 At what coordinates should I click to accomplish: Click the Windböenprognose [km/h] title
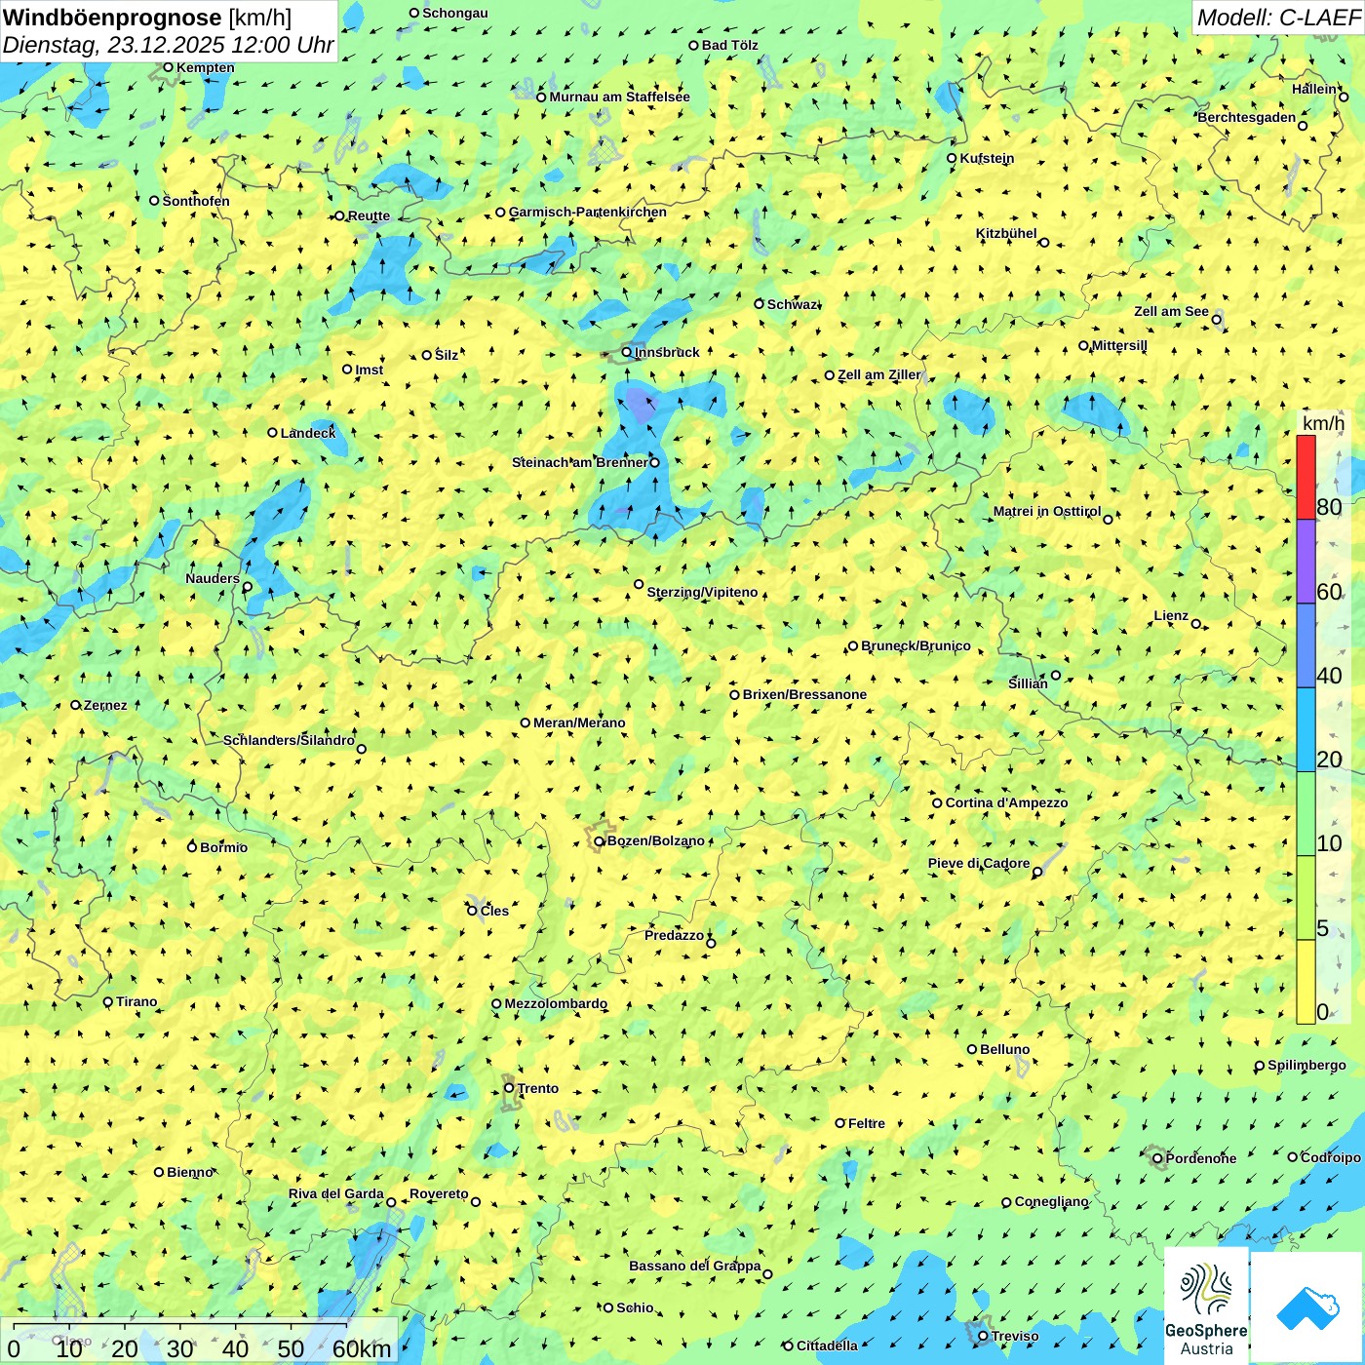[x=147, y=17]
